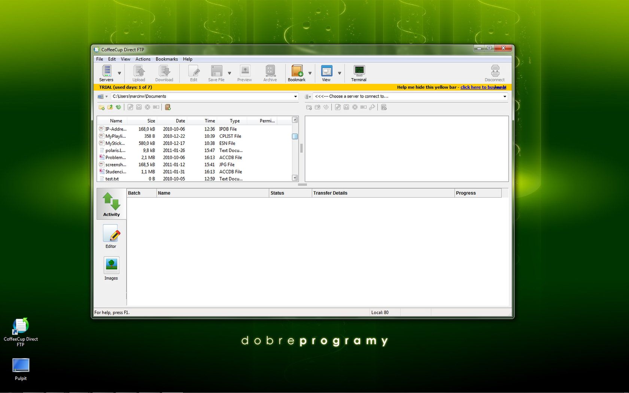Screen dimensions: 629x393
Task: Open the Terminal tool
Action: point(359,73)
